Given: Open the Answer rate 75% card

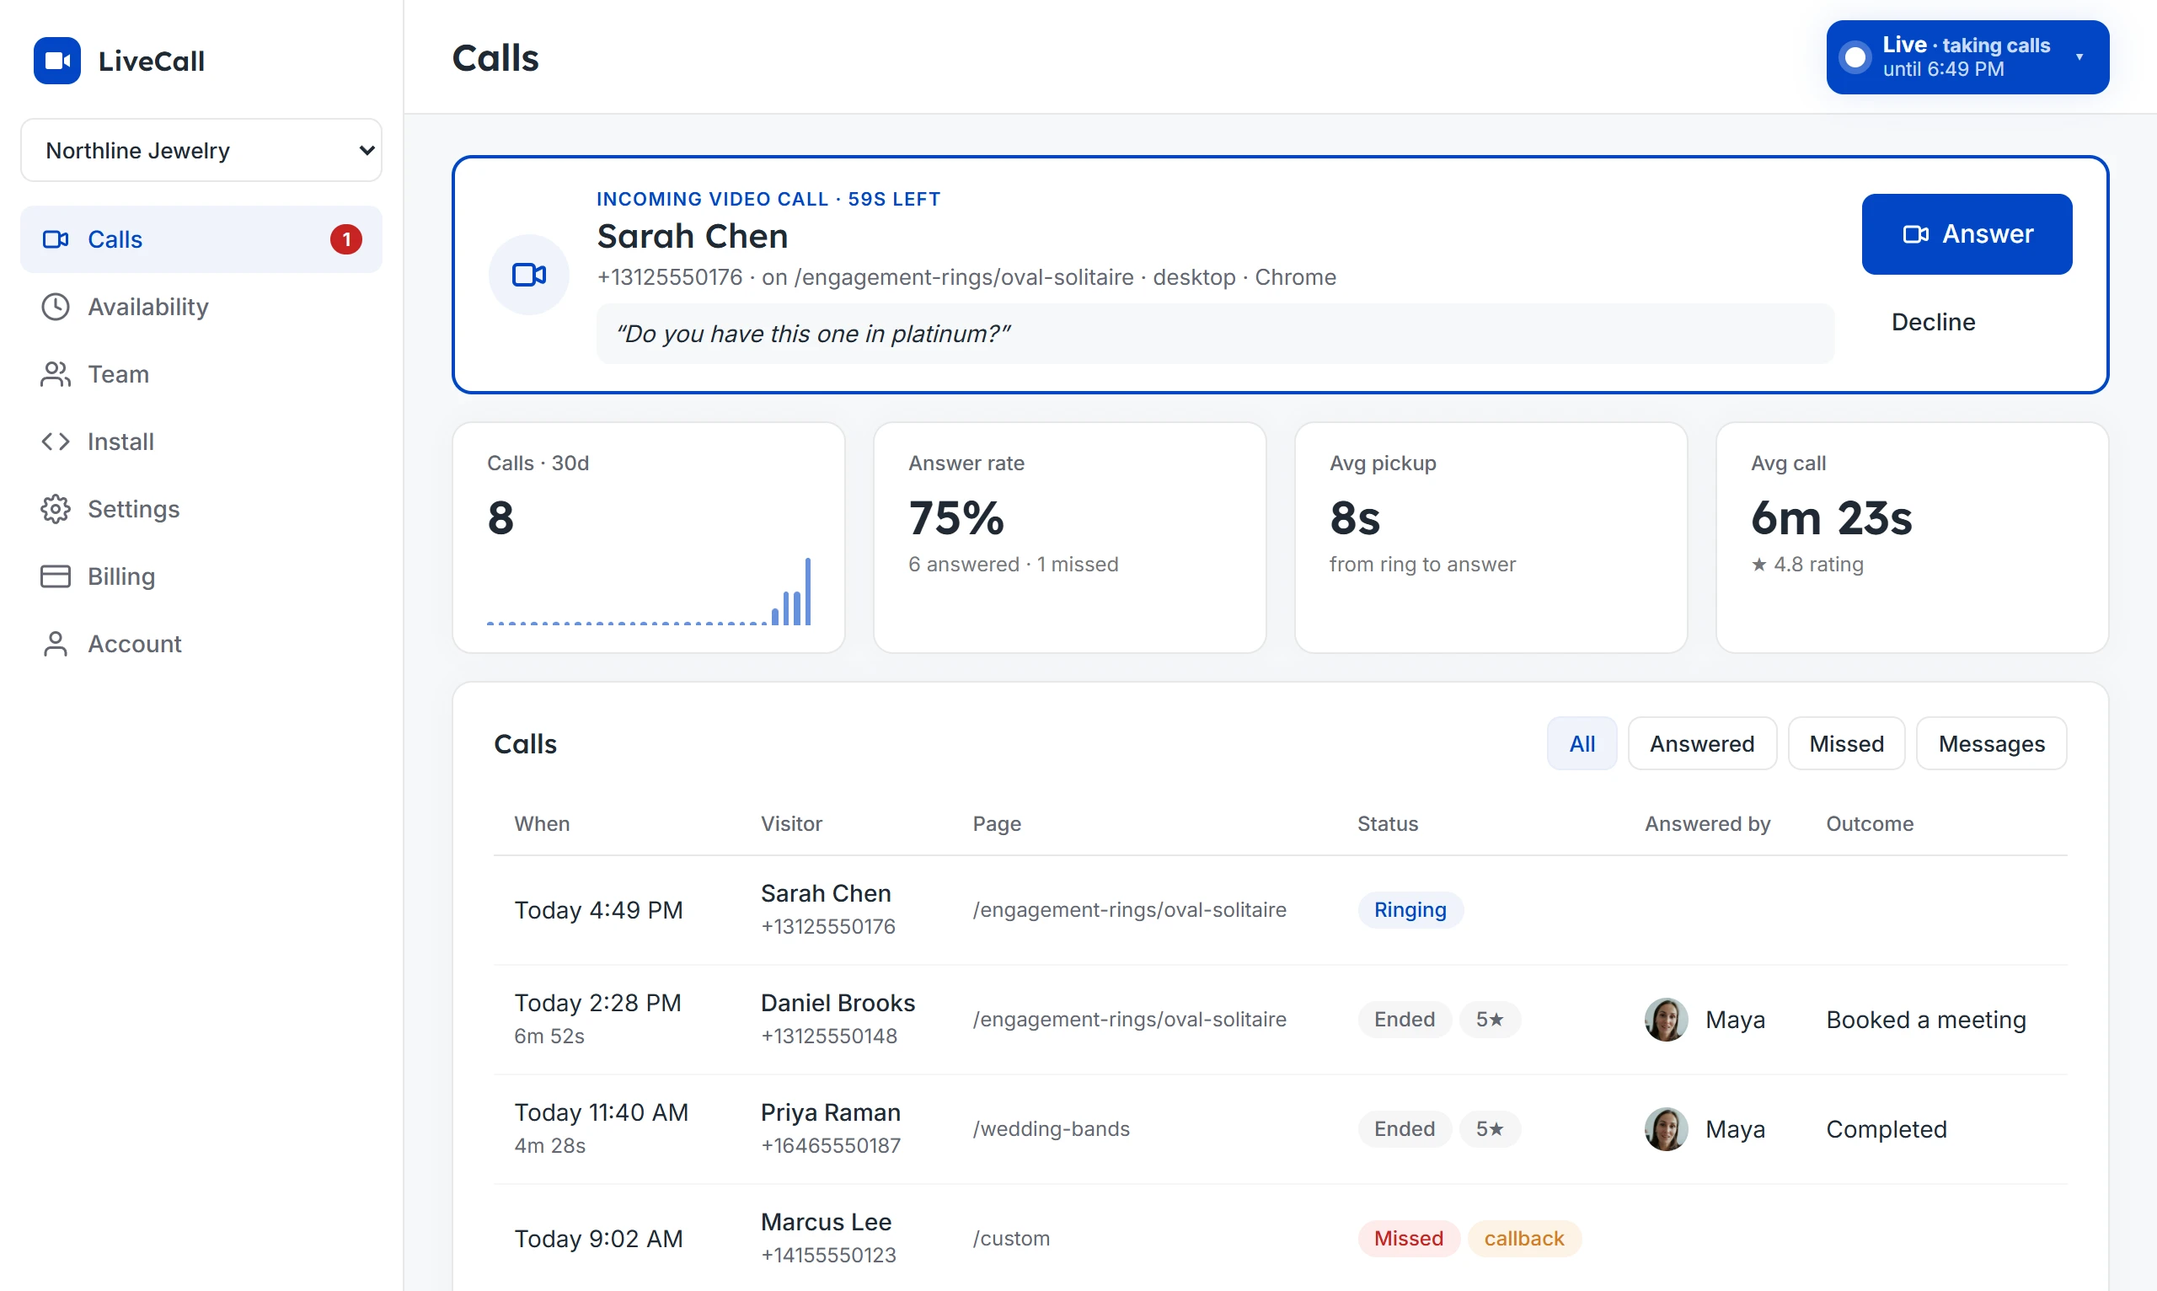Looking at the screenshot, I should (1070, 537).
